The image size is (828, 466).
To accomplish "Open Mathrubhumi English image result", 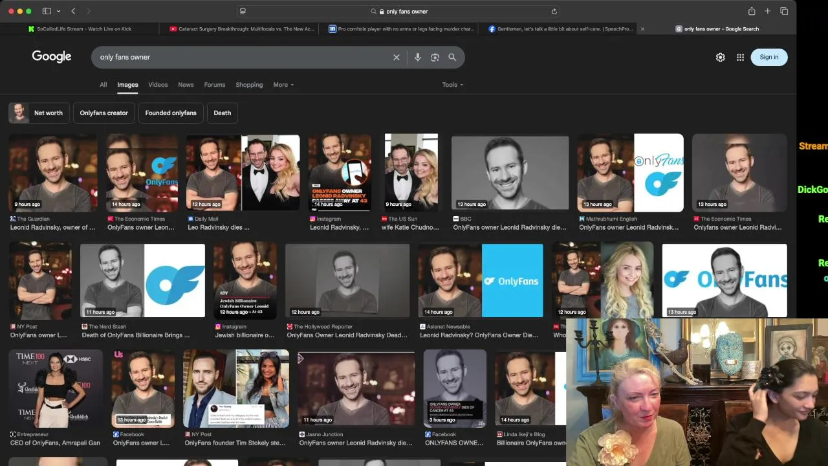I will 630,173.
